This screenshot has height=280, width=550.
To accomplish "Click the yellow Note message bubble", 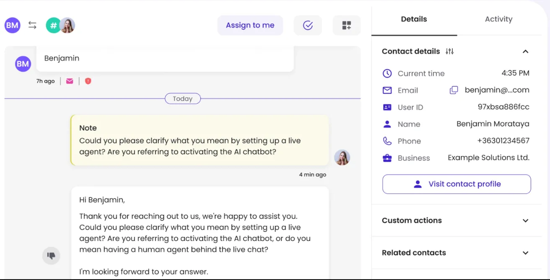I will (200, 140).
